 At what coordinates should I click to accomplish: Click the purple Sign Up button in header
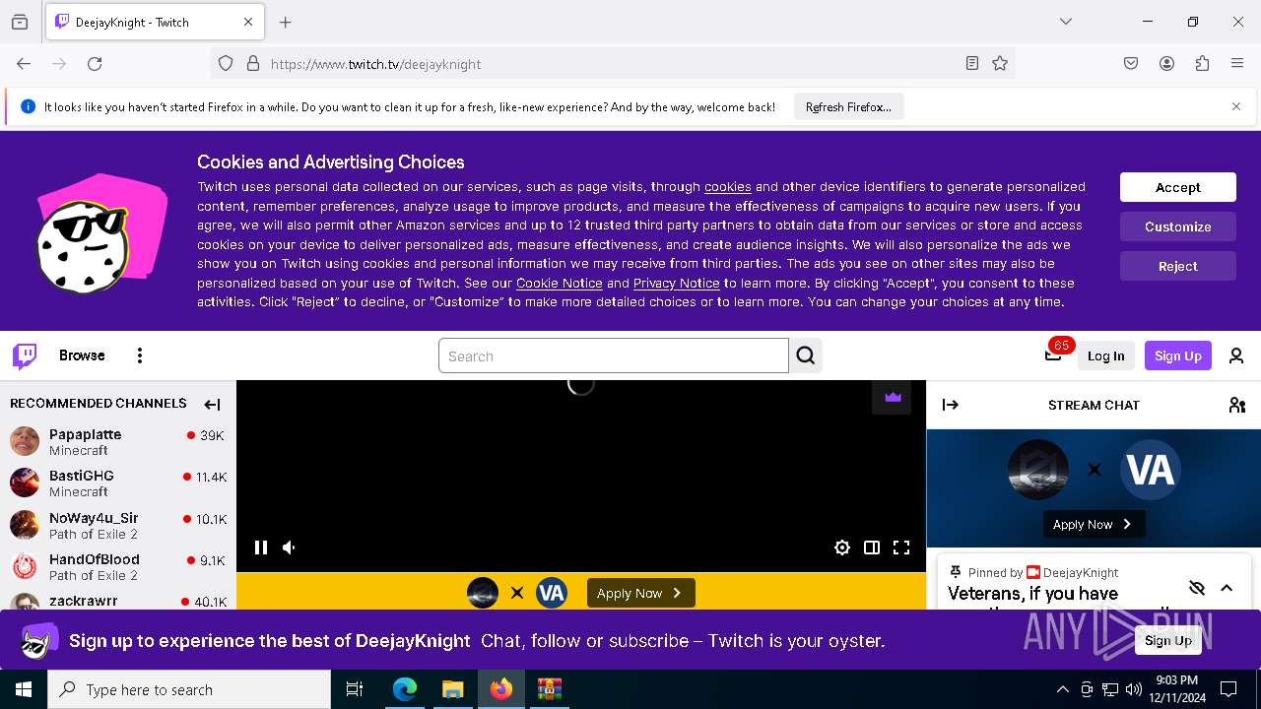click(x=1178, y=355)
